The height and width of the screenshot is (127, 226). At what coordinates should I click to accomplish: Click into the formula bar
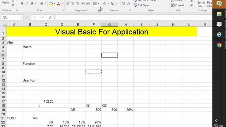133,17
